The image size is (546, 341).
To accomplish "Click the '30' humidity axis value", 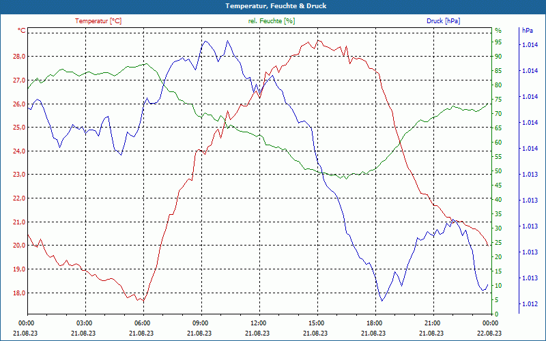I will (x=498, y=228).
